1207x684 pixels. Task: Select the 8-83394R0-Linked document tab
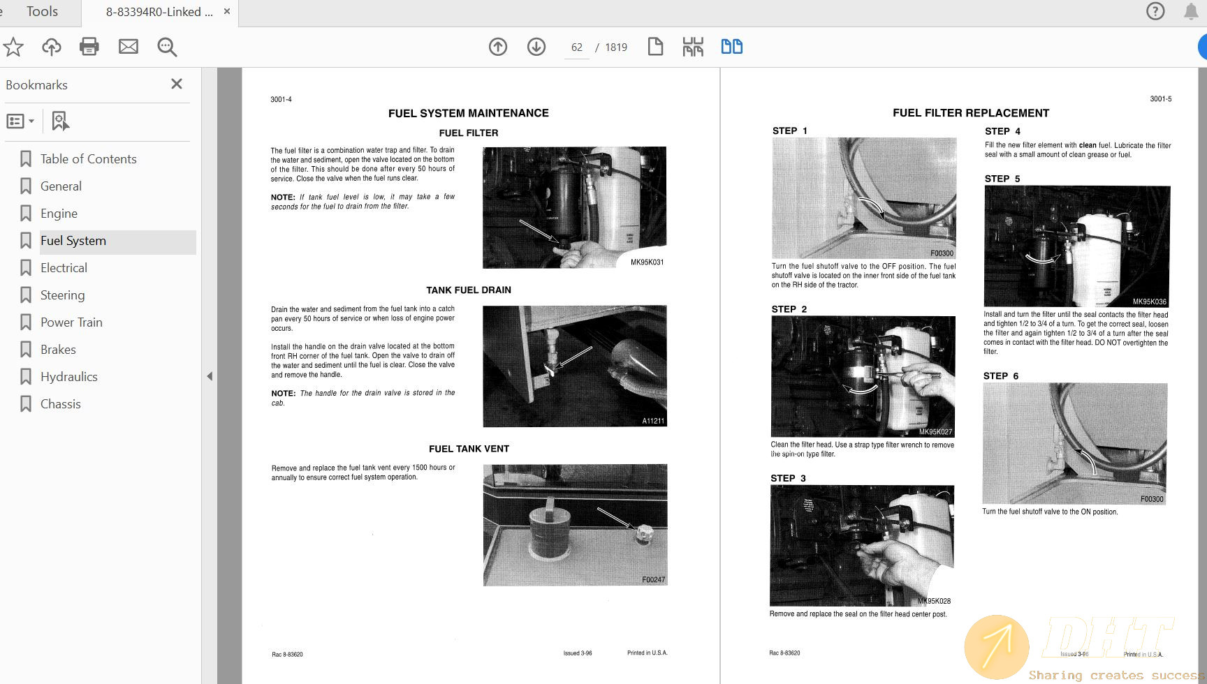point(159,12)
